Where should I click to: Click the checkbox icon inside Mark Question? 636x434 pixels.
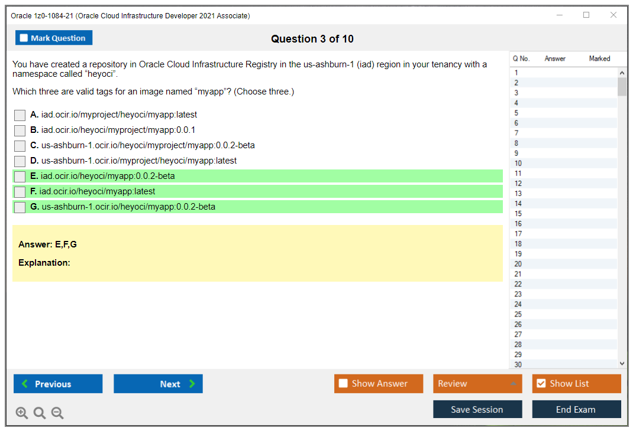pos(23,37)
